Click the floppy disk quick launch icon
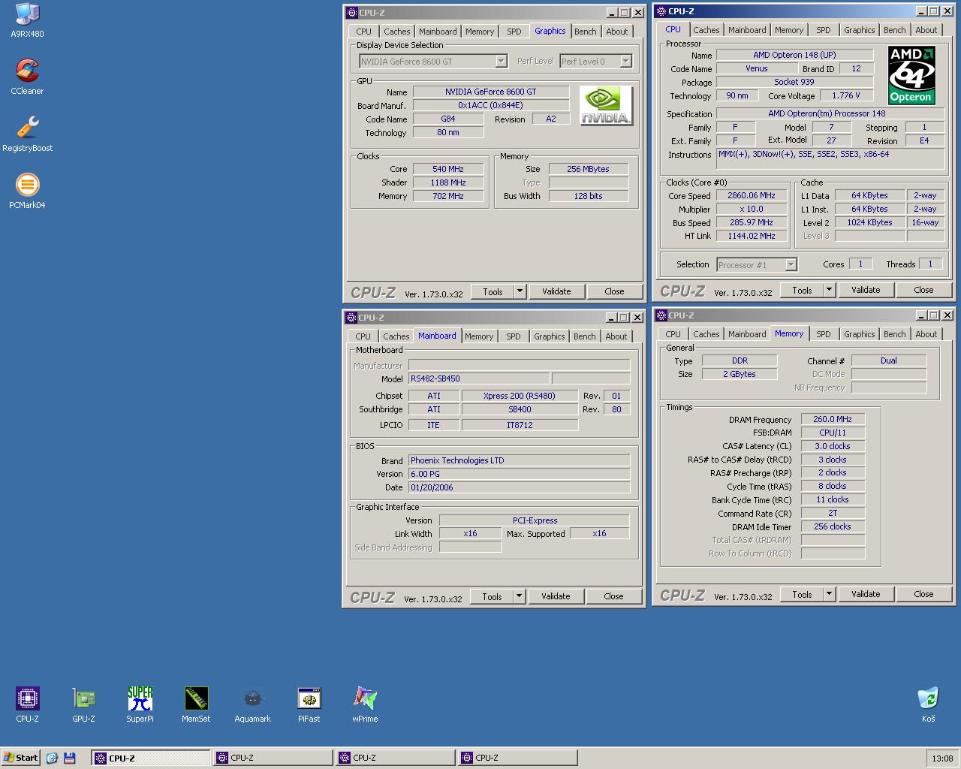The image size is (961, 769). (69, 758)
